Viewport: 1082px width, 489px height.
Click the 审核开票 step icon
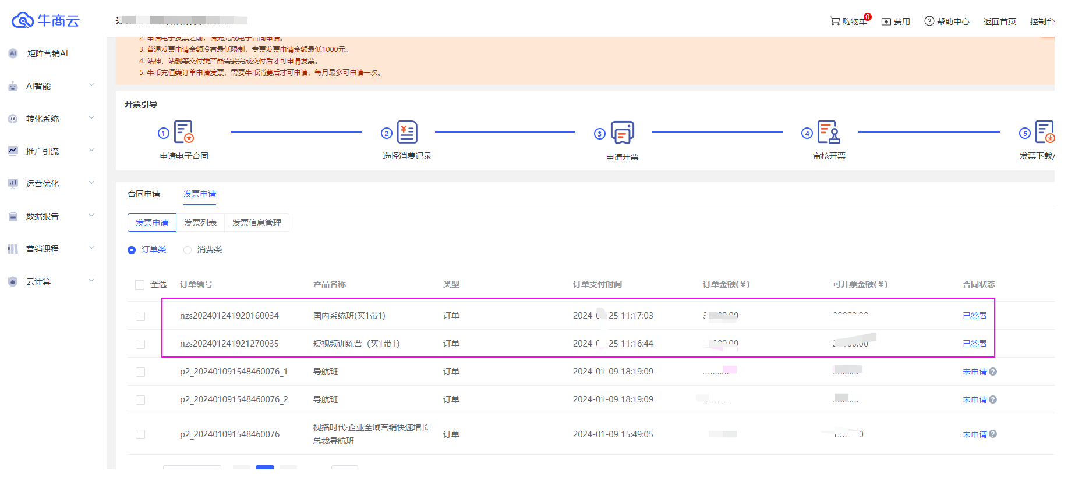[x=829, y=132]
